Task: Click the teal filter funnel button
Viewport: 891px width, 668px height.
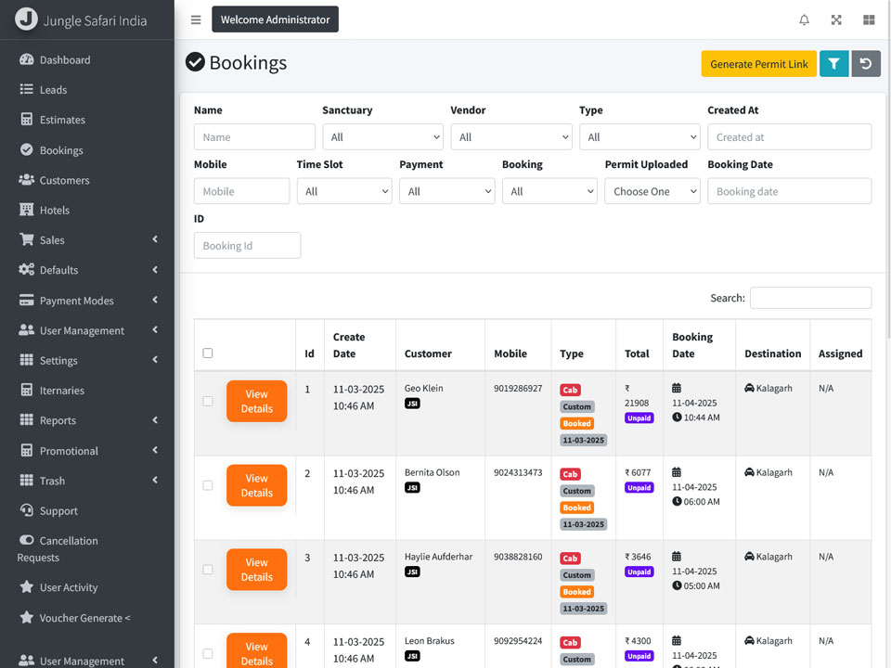Action: point(833,64)
